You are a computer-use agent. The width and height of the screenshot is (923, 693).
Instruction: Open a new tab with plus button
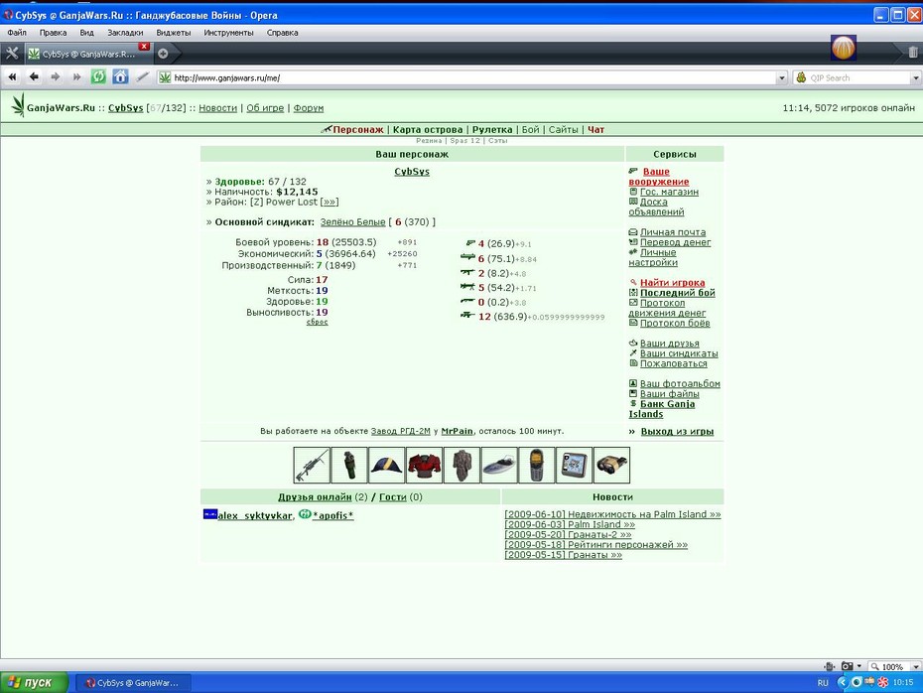163,54
